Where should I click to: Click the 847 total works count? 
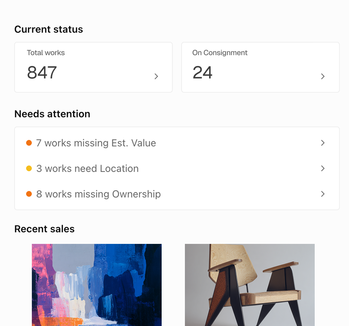pyautogui.click(x=42, y=73)
